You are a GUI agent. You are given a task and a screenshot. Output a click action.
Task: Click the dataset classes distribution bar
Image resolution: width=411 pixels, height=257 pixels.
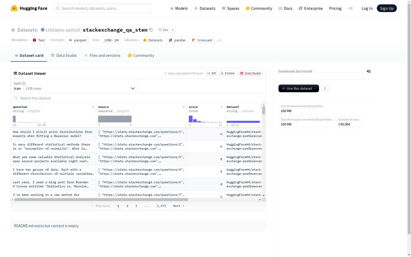click(243, 122)
